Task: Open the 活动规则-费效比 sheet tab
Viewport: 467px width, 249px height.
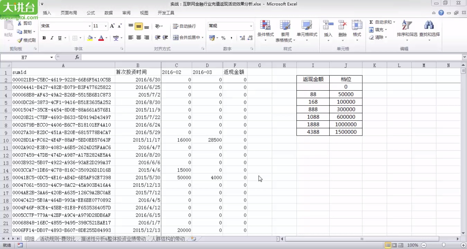Action: 57,239
